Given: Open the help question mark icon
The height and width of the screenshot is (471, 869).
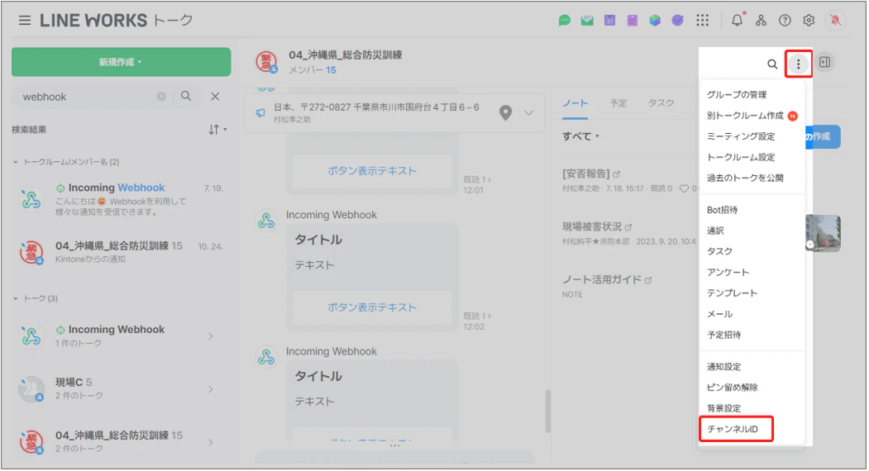Looking at the screenshot, I should pos(785,21).
